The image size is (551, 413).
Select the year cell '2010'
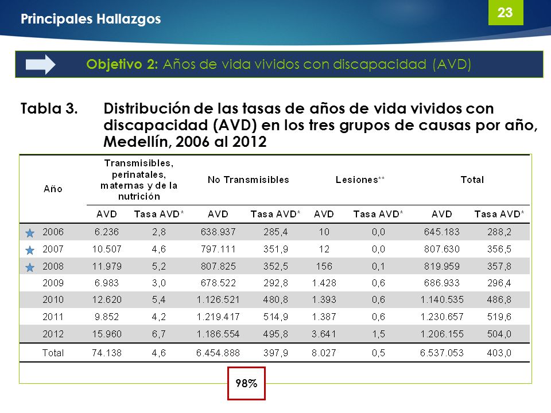(53, 300)
